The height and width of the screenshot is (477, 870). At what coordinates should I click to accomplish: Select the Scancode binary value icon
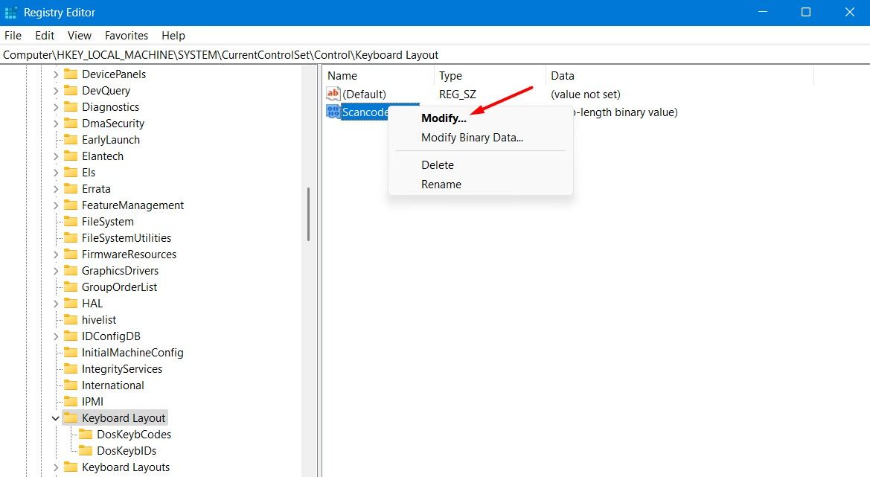[x=333, y=112]
